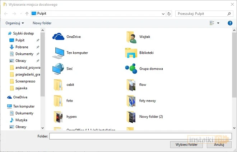Screen dimensions: 237x152
Task: Go up one level with up arrow
Action: pos(27,14)
